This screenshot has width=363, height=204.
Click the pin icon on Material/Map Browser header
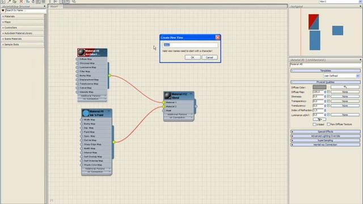point(44,6)
